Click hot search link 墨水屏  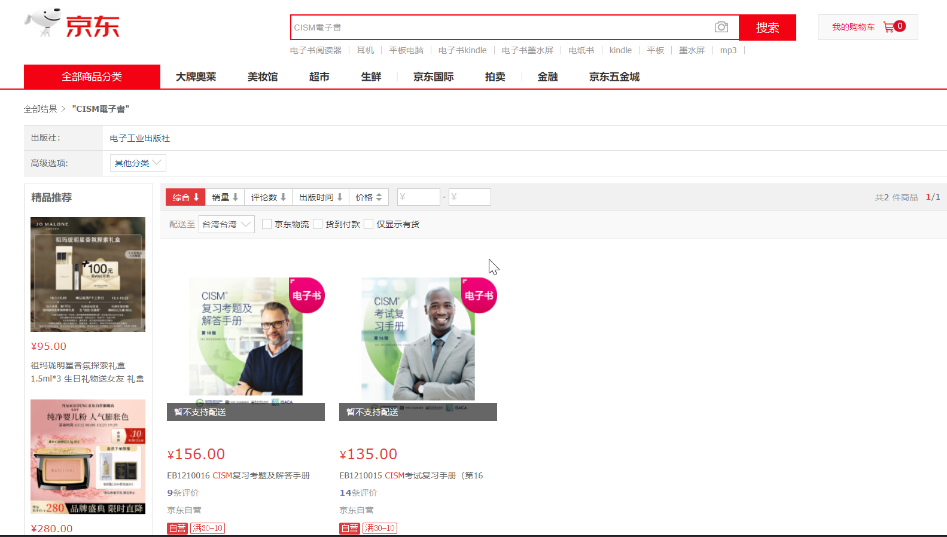coord(692,50)
